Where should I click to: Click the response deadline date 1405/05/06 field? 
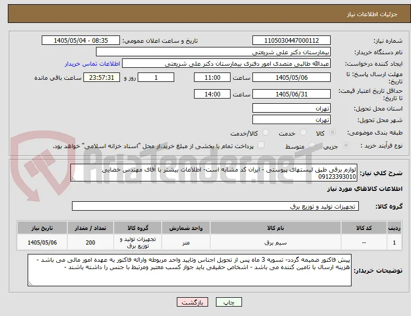[292, 78]
